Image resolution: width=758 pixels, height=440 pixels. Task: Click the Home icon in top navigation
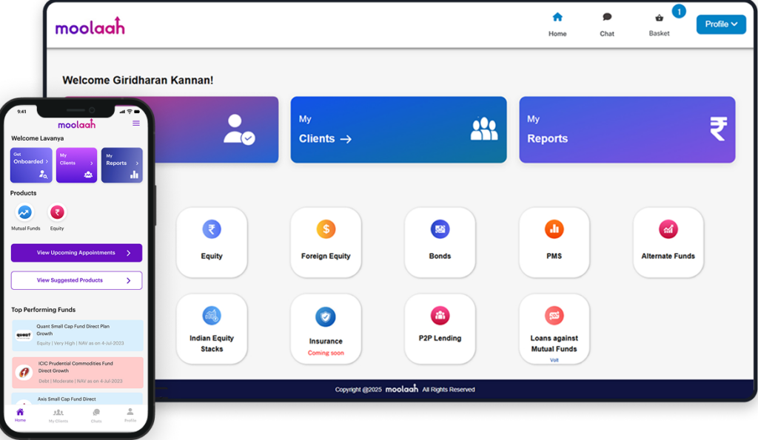(557, 18)
